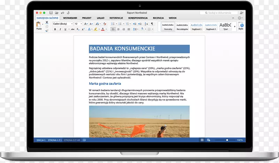Switch to the RECENZJA tab

(x=158, y=18)
